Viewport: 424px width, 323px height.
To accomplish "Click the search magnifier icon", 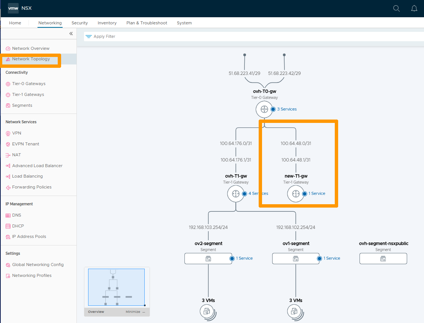I will pos(396,9).
